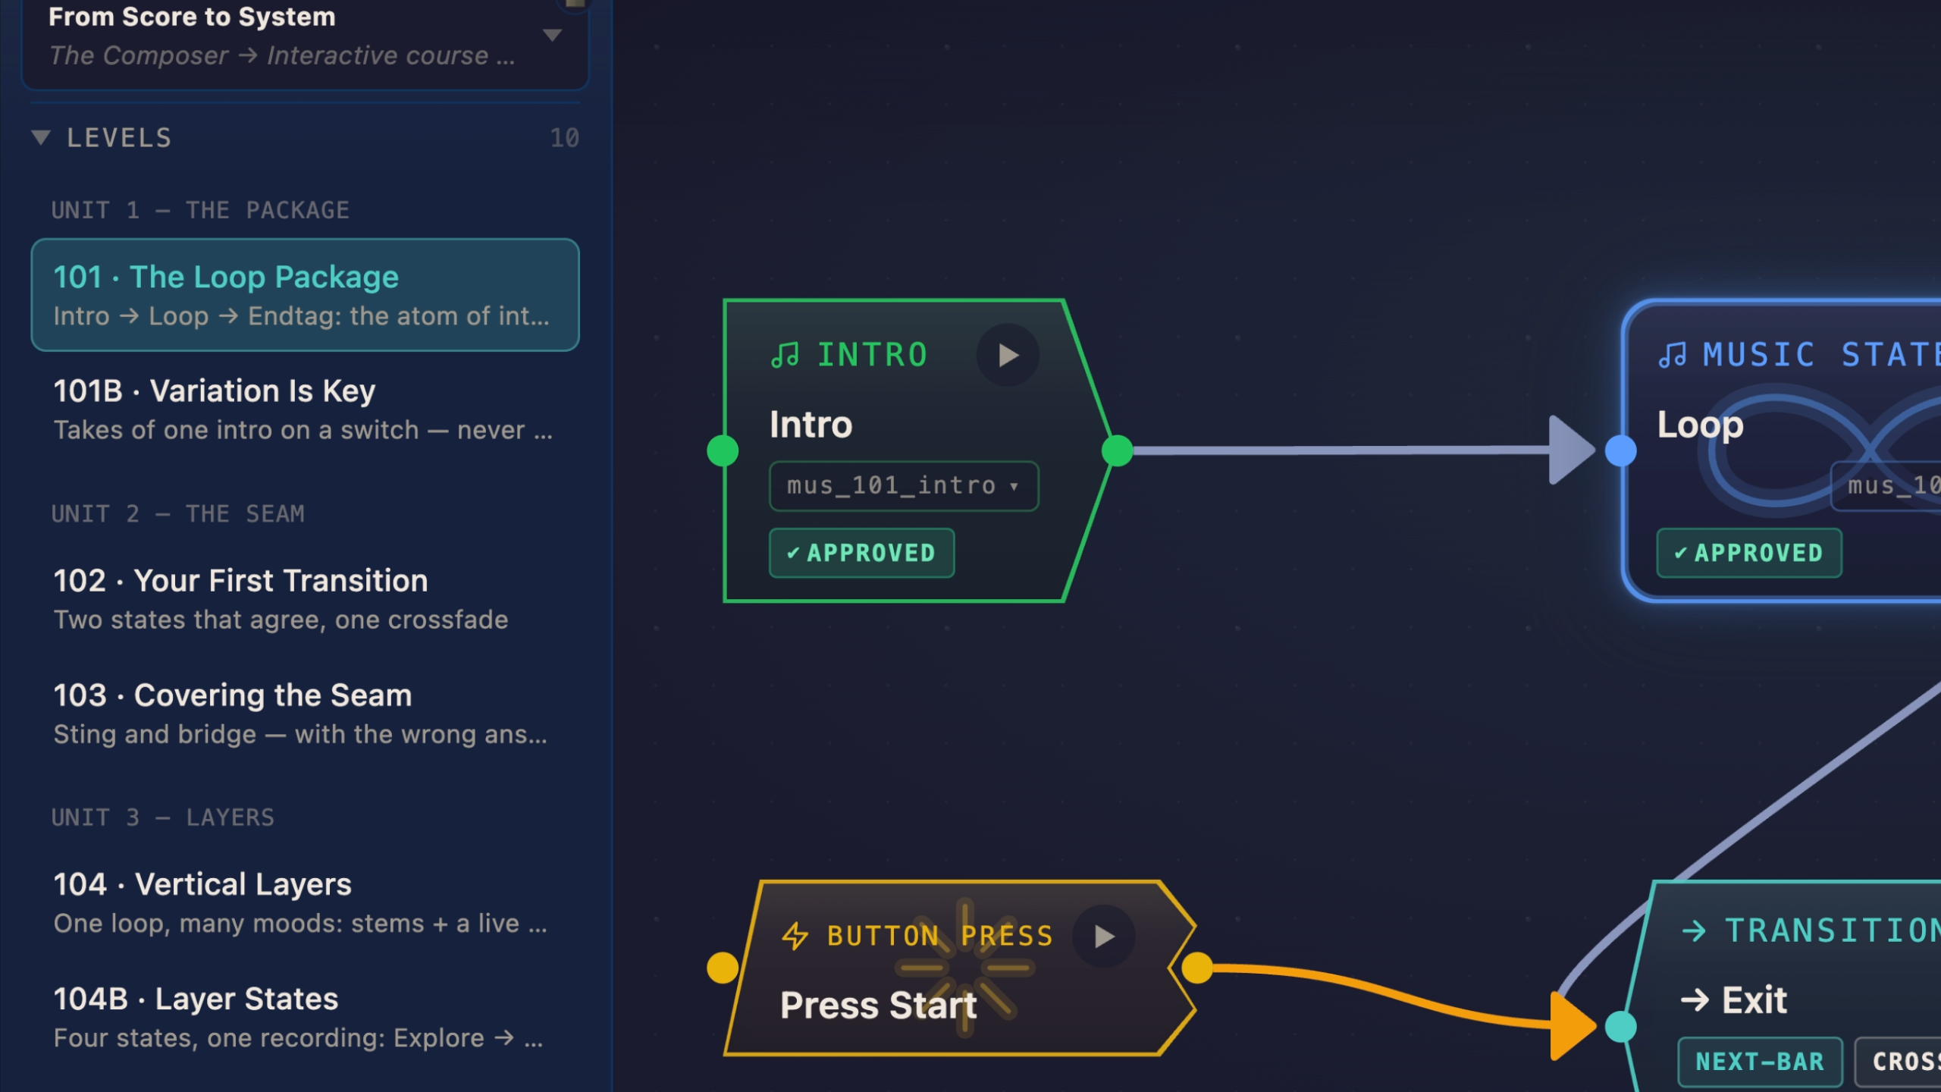Select level 103 Covering the Seam
The width and height of the screenshot is (1941, 1092).
pyautogui.click(x=305, y=714)
